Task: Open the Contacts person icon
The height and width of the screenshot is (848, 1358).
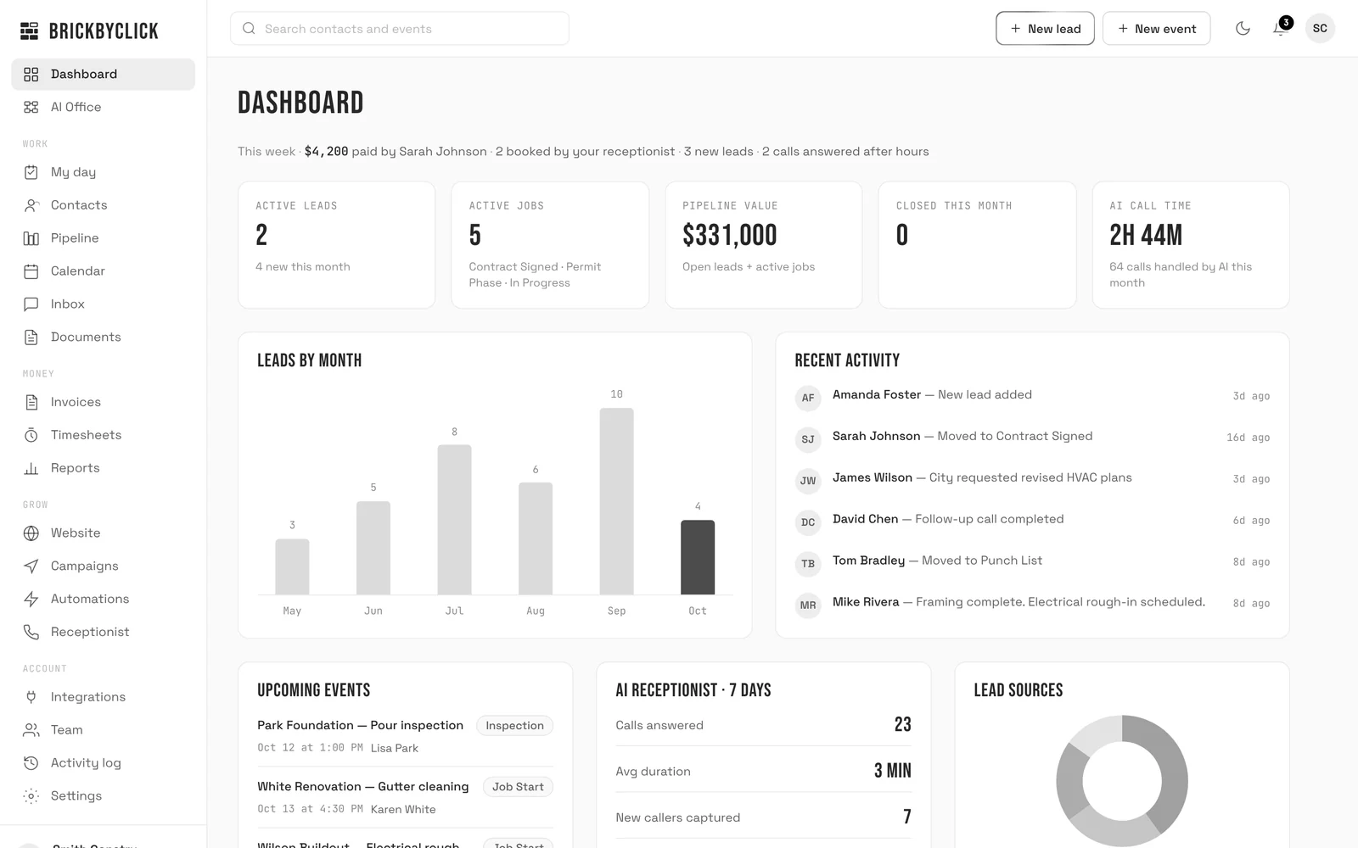Action: pyautogui.click(x=31, y=205)
